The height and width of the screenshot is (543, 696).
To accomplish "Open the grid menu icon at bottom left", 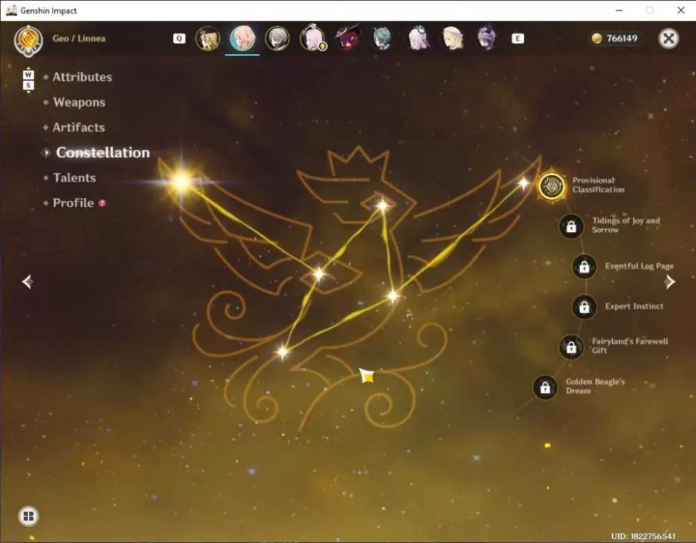I will 29,517.
